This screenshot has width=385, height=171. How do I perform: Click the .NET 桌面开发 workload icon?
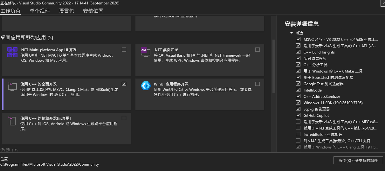(145, 52)
